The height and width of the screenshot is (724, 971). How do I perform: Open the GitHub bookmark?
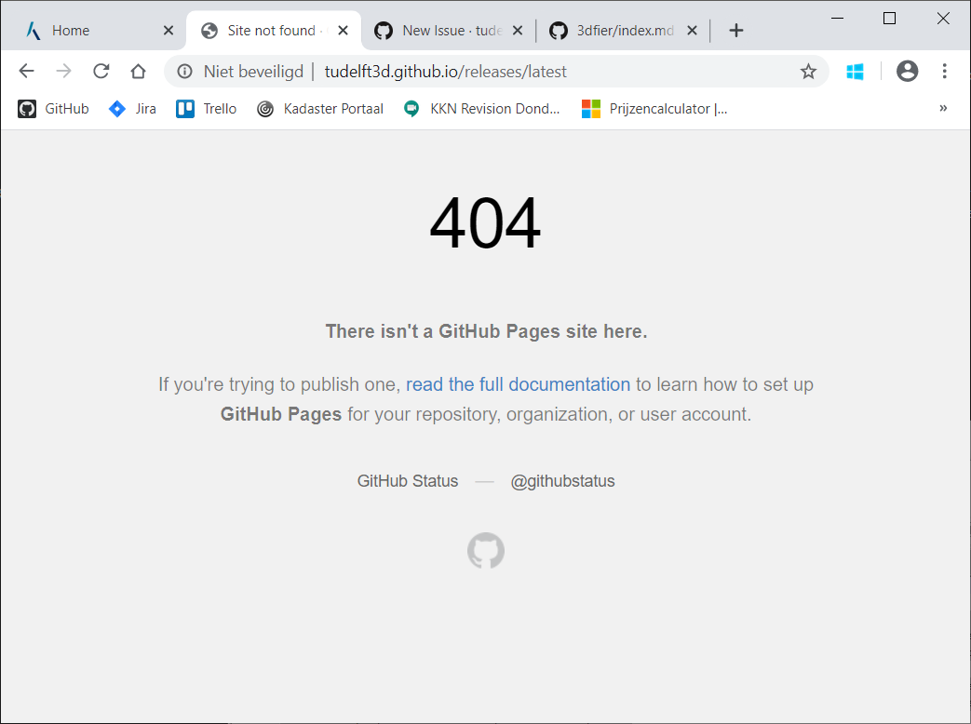click(x=53, y=109)
